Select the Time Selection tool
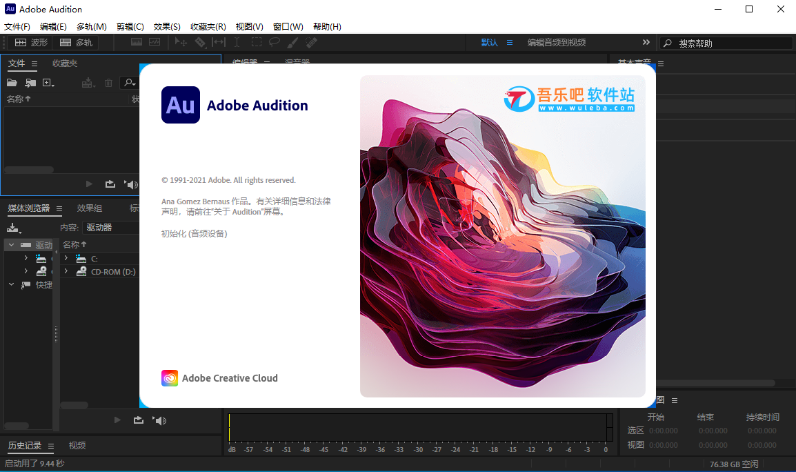 237,42
